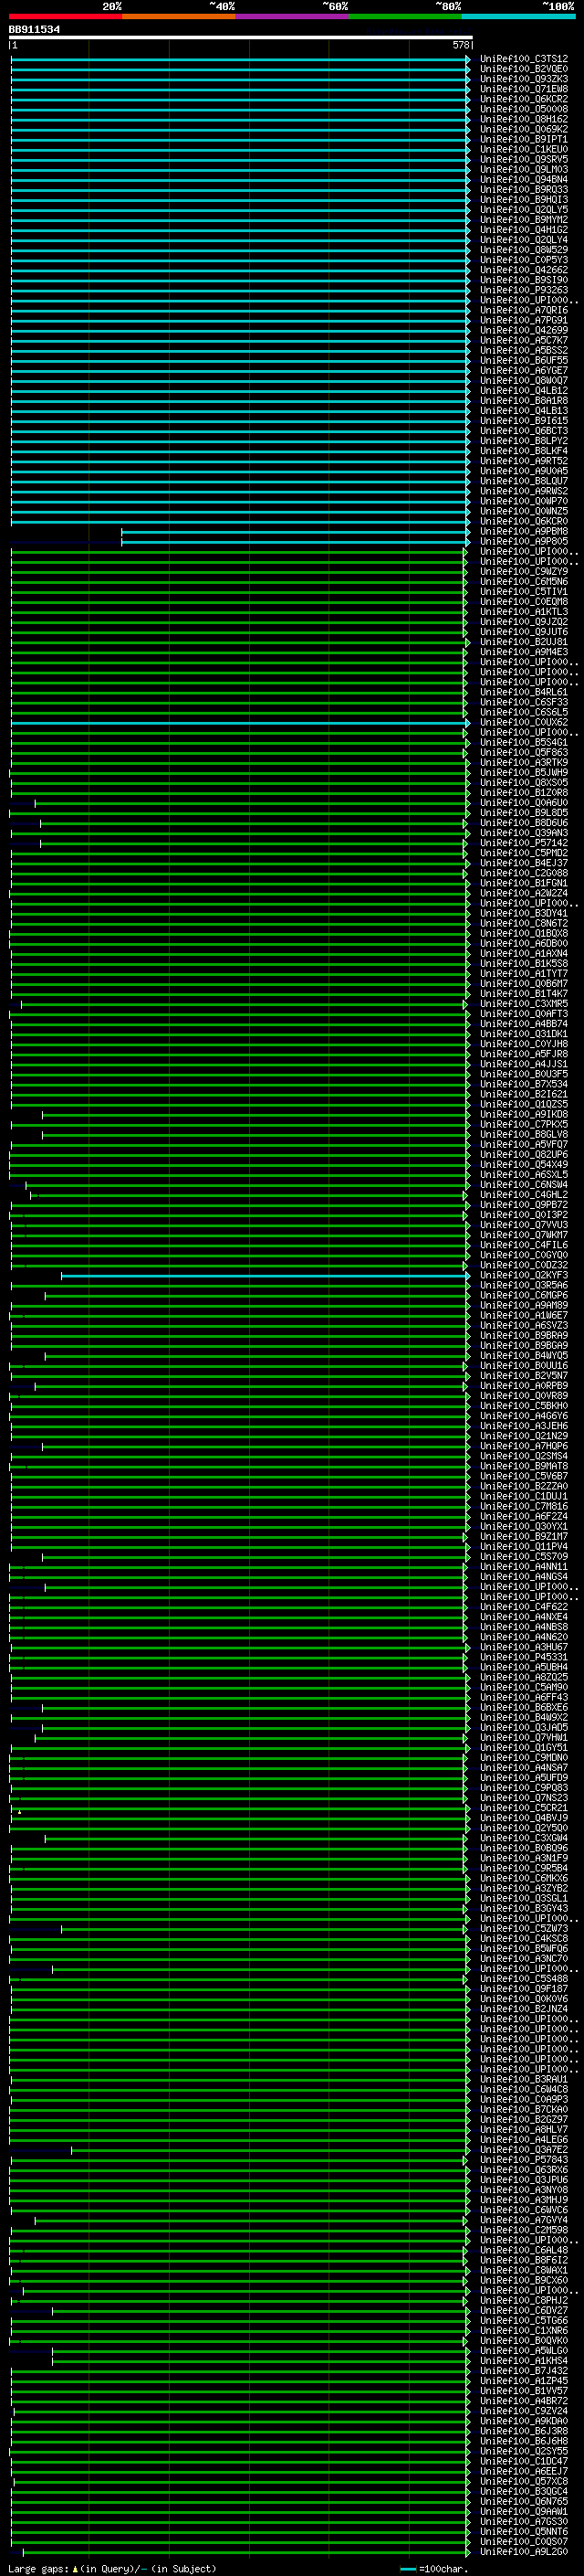584x2576 pixels.
Task: Click the green ~80% identity legend segment
Action: point(405,16)
